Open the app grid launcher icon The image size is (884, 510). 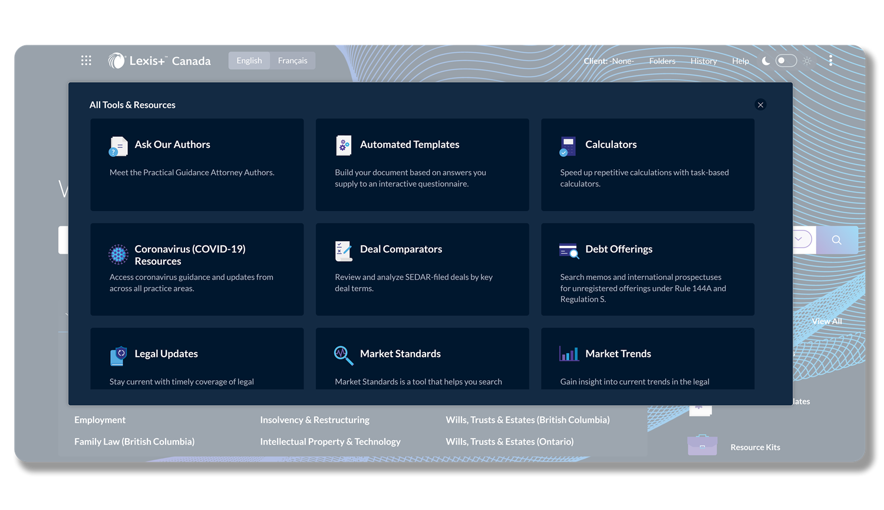86,61
